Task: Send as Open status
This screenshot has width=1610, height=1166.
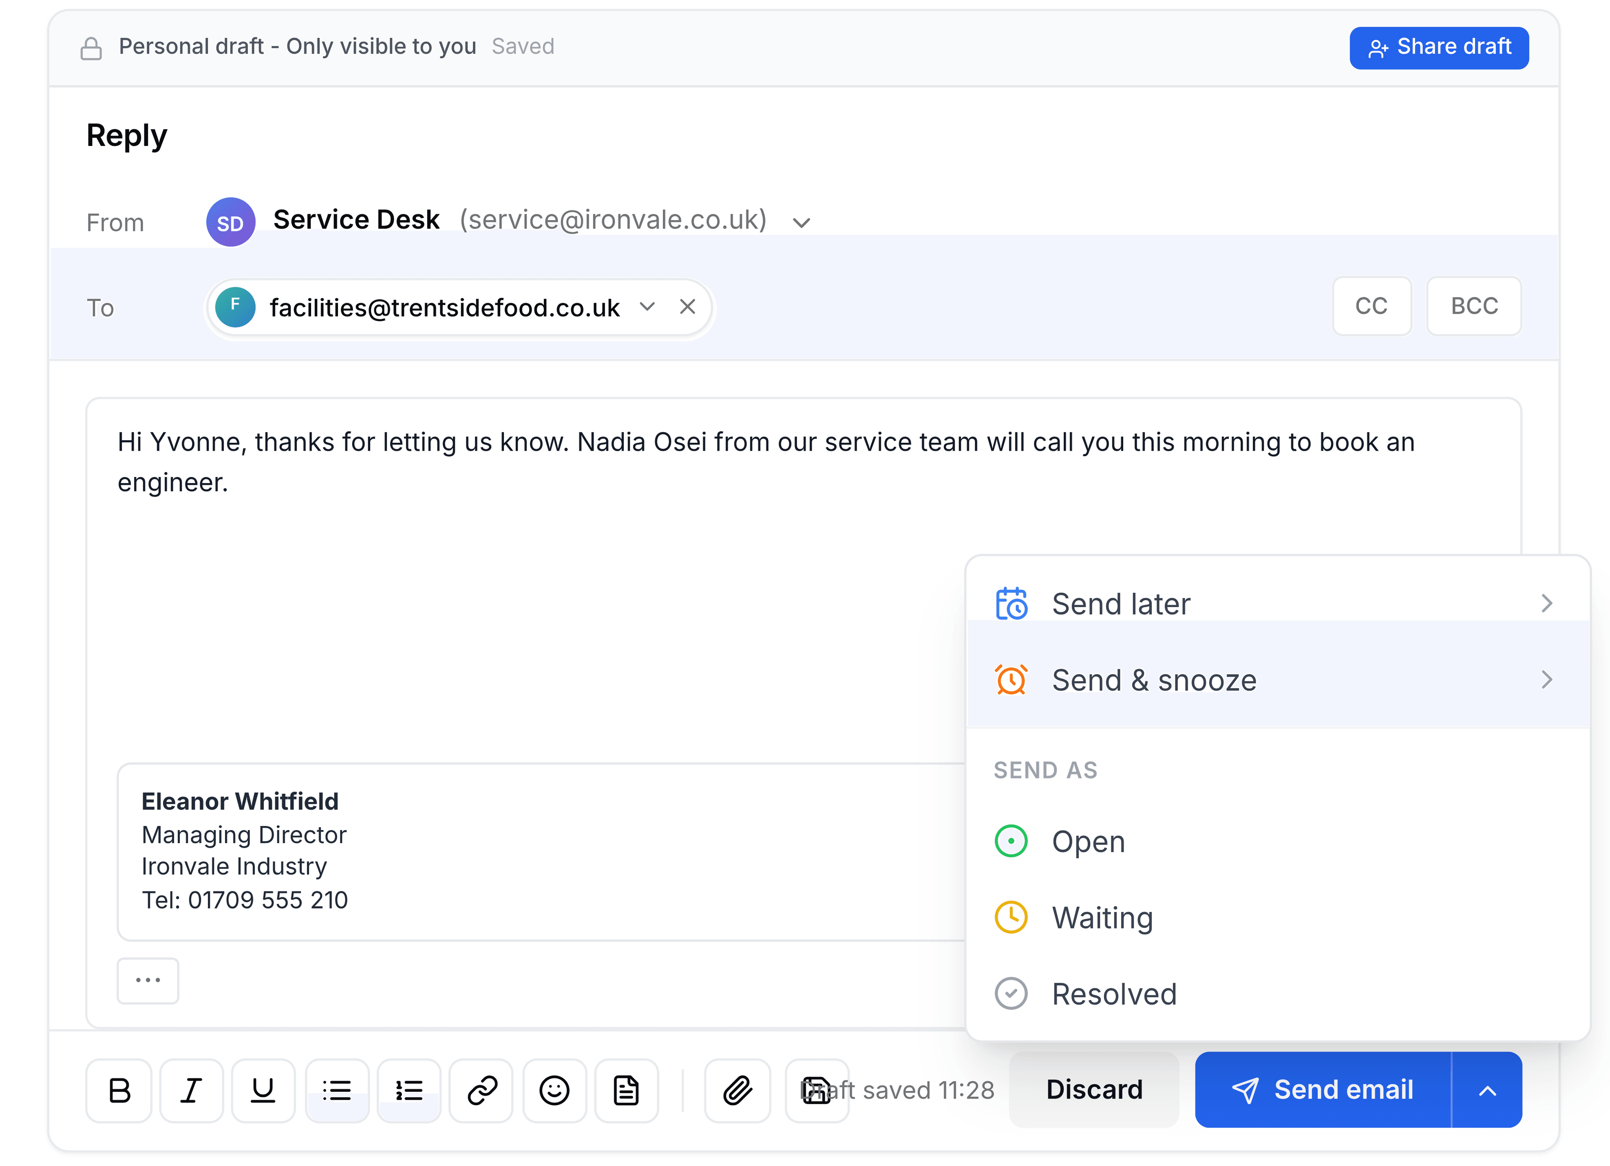Action: pos(1277,841)
